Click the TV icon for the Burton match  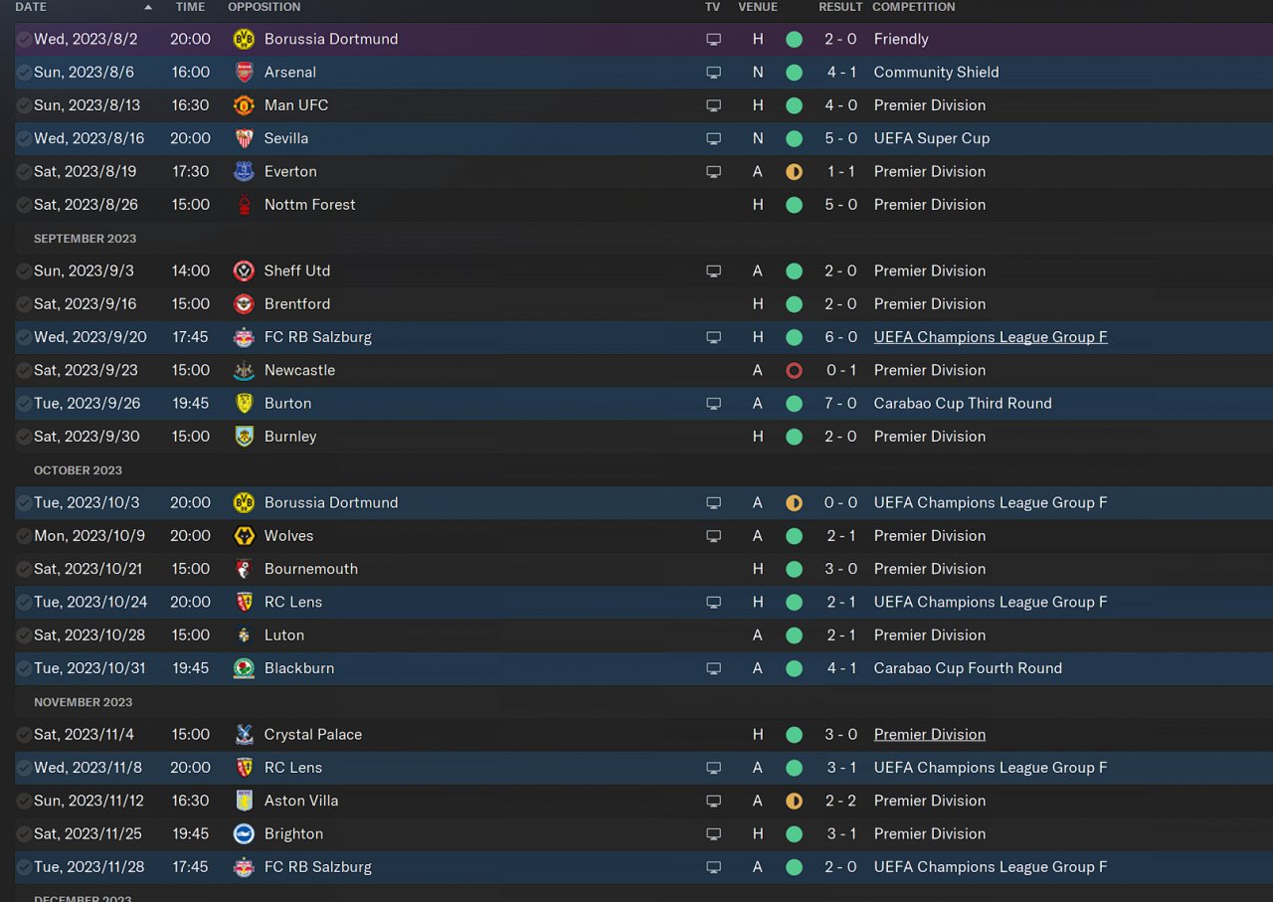[x=713, y=403]
